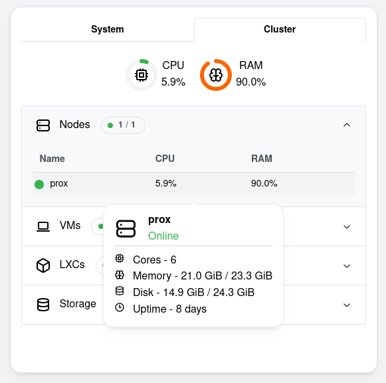The width and height of the screenshot is (386, 383).
Task: Click the Nodes server icon
Action: pos(43,125)
